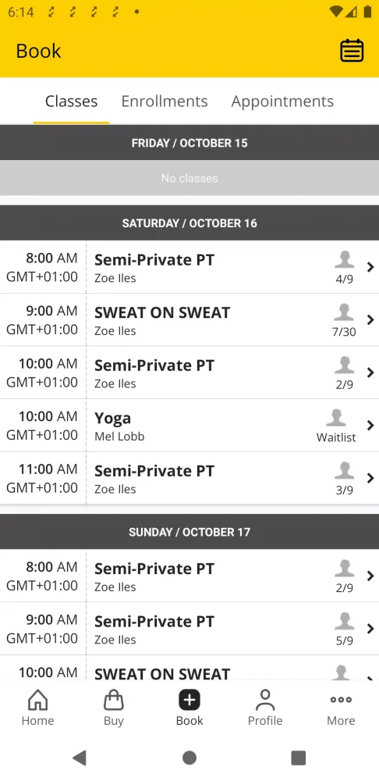Open Sunday 8:00 AM Semi-Private PT class
379x781 pixels.
189,576
